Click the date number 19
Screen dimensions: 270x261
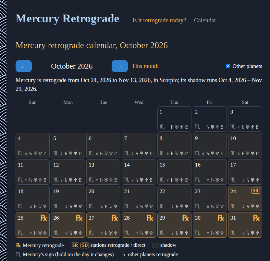(56, 191)
